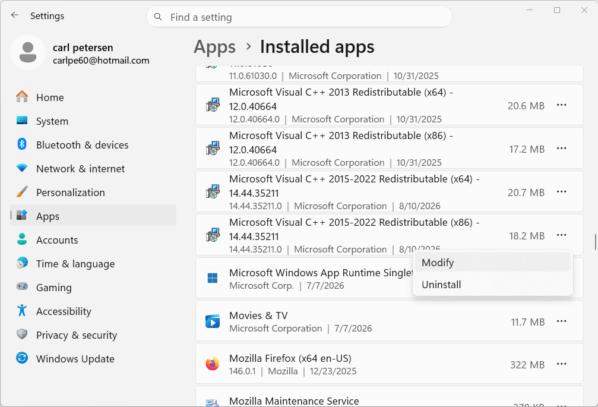Click the Time & language globe icon
This screenshot has width=598, height=407.
point(22,263)
